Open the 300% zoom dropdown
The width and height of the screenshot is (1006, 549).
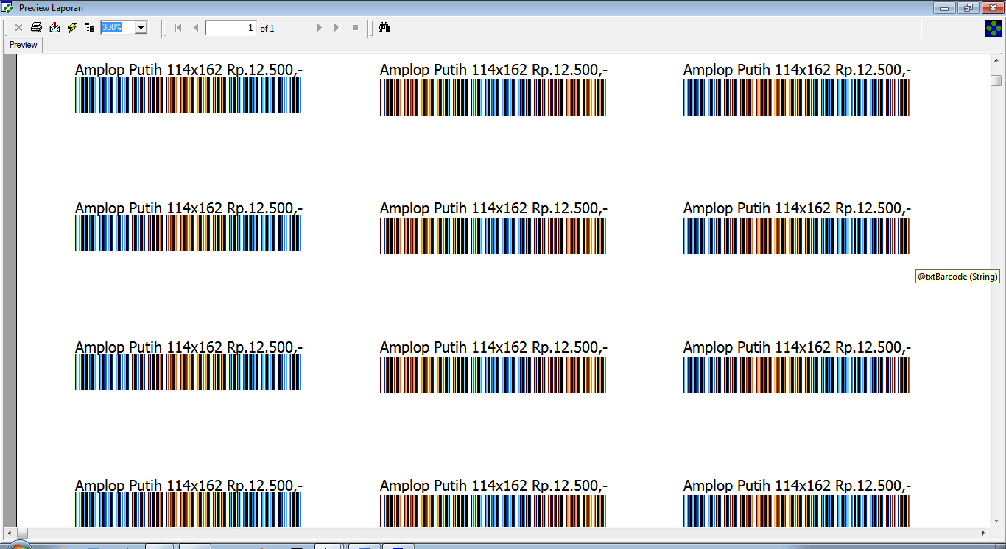(x=141, y=28)
